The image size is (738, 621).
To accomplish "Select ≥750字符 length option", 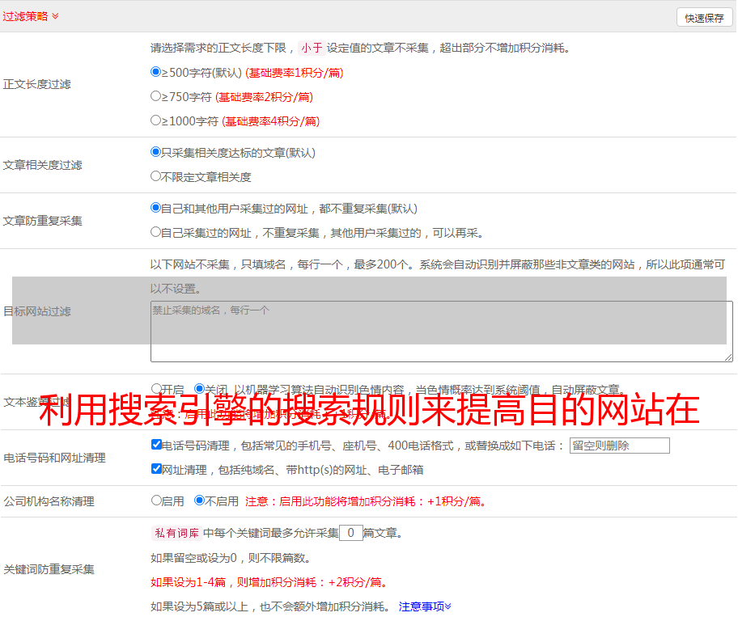I will click(x=156, y=96).
